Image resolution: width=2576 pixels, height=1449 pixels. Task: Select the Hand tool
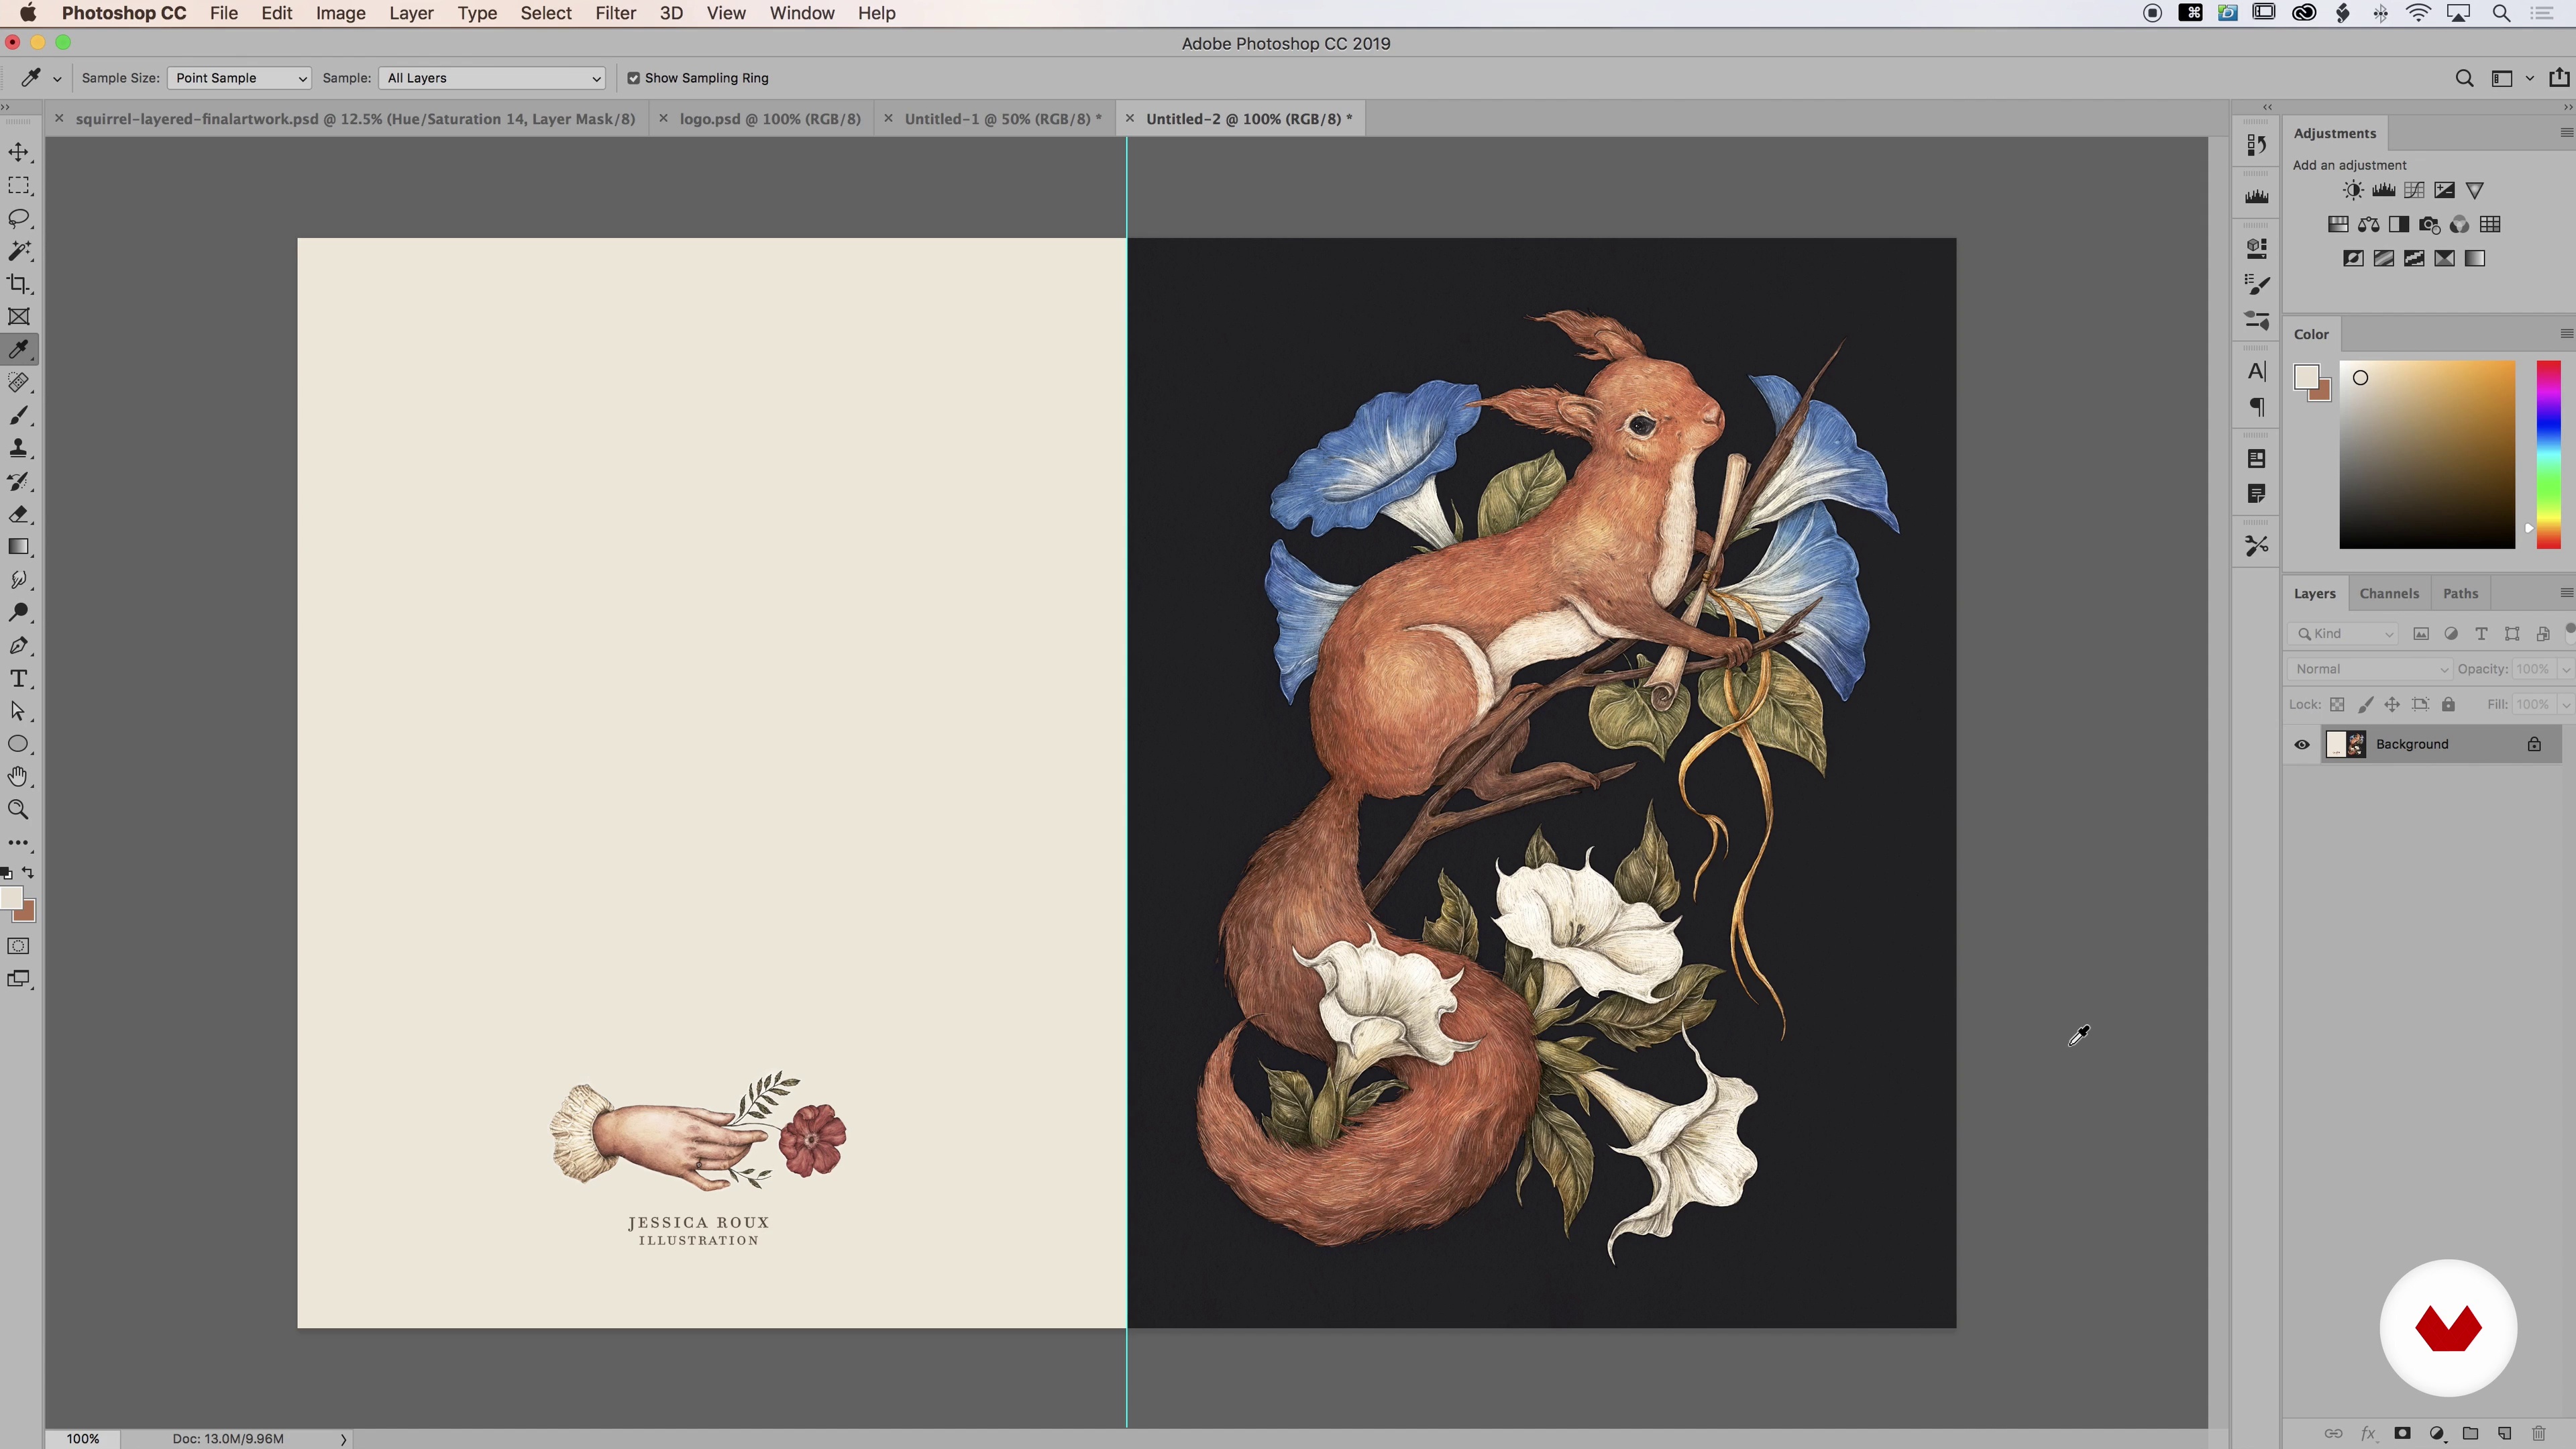[19, 777]
